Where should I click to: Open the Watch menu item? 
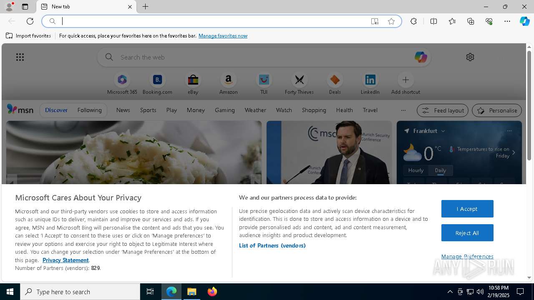point(284,110)
